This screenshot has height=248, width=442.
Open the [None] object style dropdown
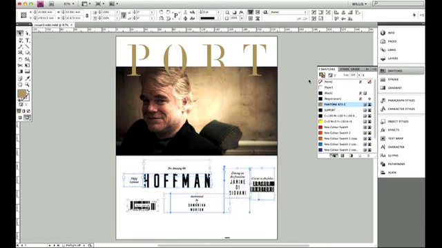(x=289, y=12)
